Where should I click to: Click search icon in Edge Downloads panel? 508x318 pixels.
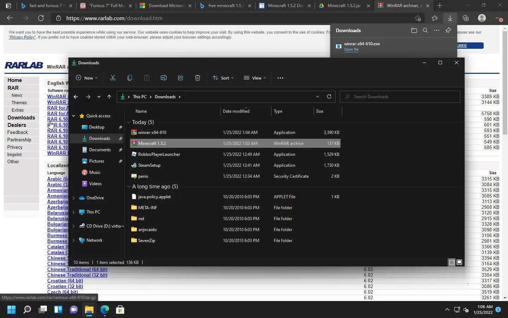[x=425, y=30]
